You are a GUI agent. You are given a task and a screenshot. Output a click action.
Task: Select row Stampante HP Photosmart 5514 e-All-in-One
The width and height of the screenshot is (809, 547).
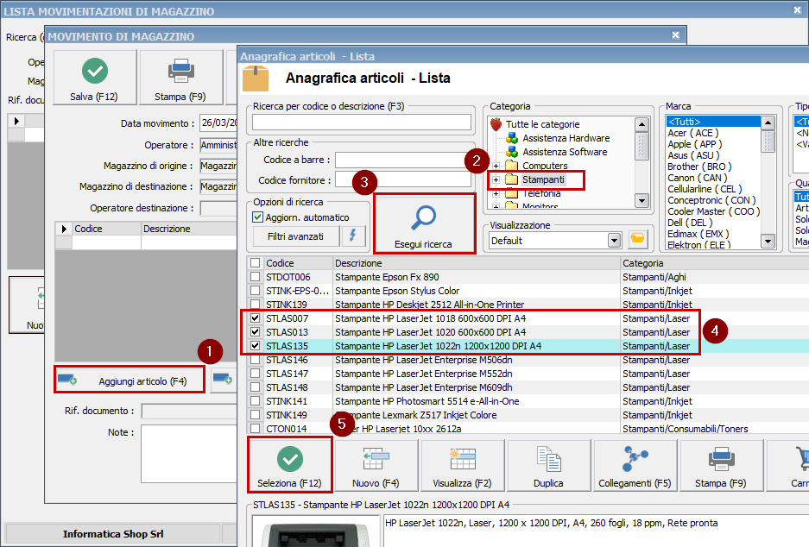(x=528, y=401)
